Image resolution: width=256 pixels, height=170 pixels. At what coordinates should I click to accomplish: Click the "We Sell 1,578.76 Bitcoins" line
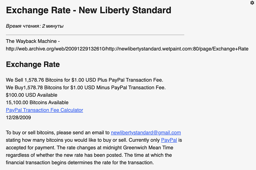click(84, 80)
